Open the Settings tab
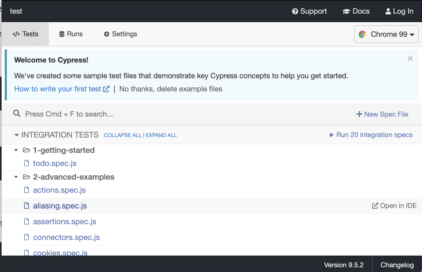 click(x=120, y=34)
